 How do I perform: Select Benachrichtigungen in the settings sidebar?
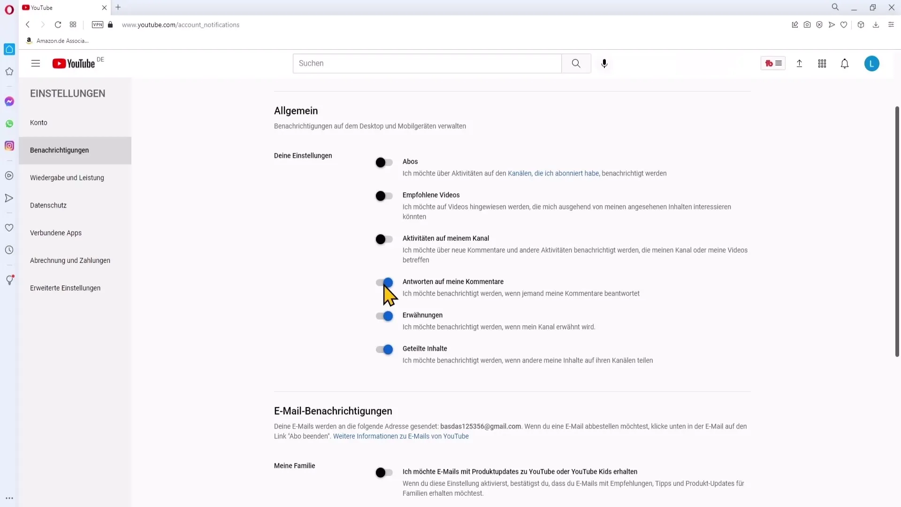coord(75,151)
